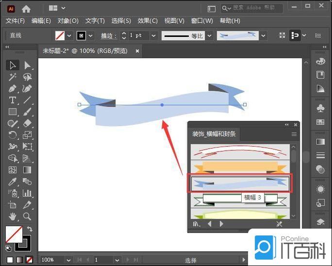Open the Layers panel icon
This screenshot has width=332, height=266.
[320, 222]
